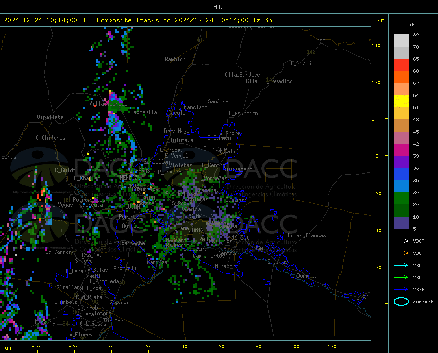The width and height of the screenshot is (438, 353).
Task: Click the L_Asuncion label
Action: tap(243, 113)
